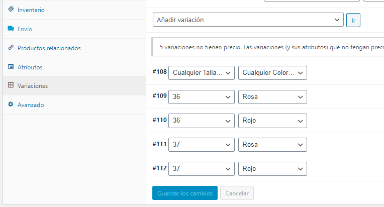
Task: Click the Atributos list icon
Action: click(11, 67)
